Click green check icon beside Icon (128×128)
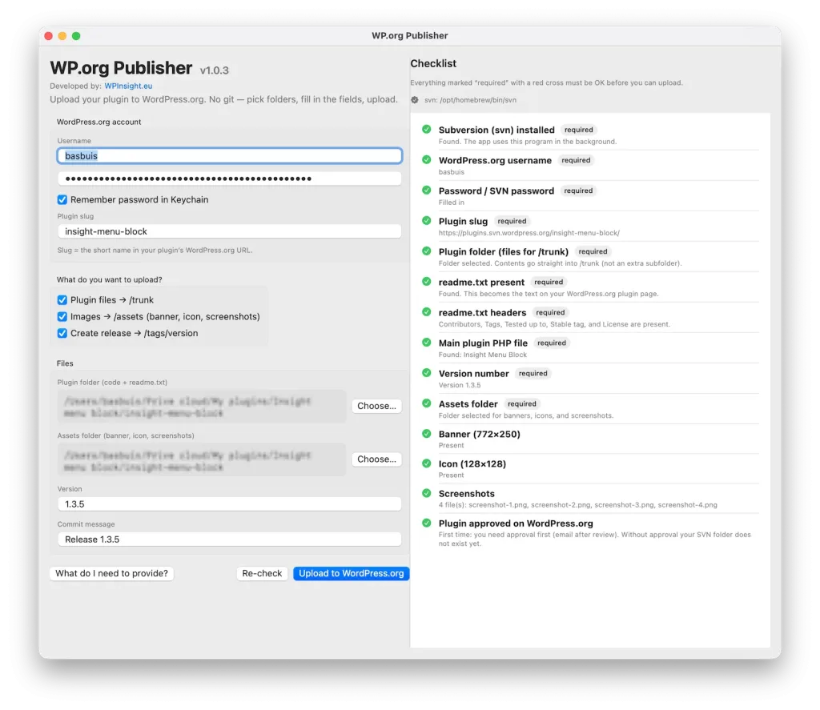This screenshot has height=710, width=820. coord(427,463)
